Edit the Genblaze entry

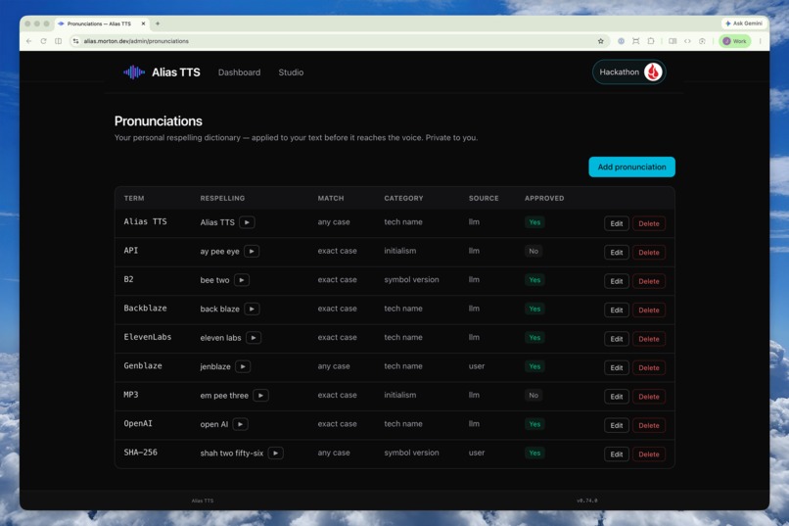point(617,368)
